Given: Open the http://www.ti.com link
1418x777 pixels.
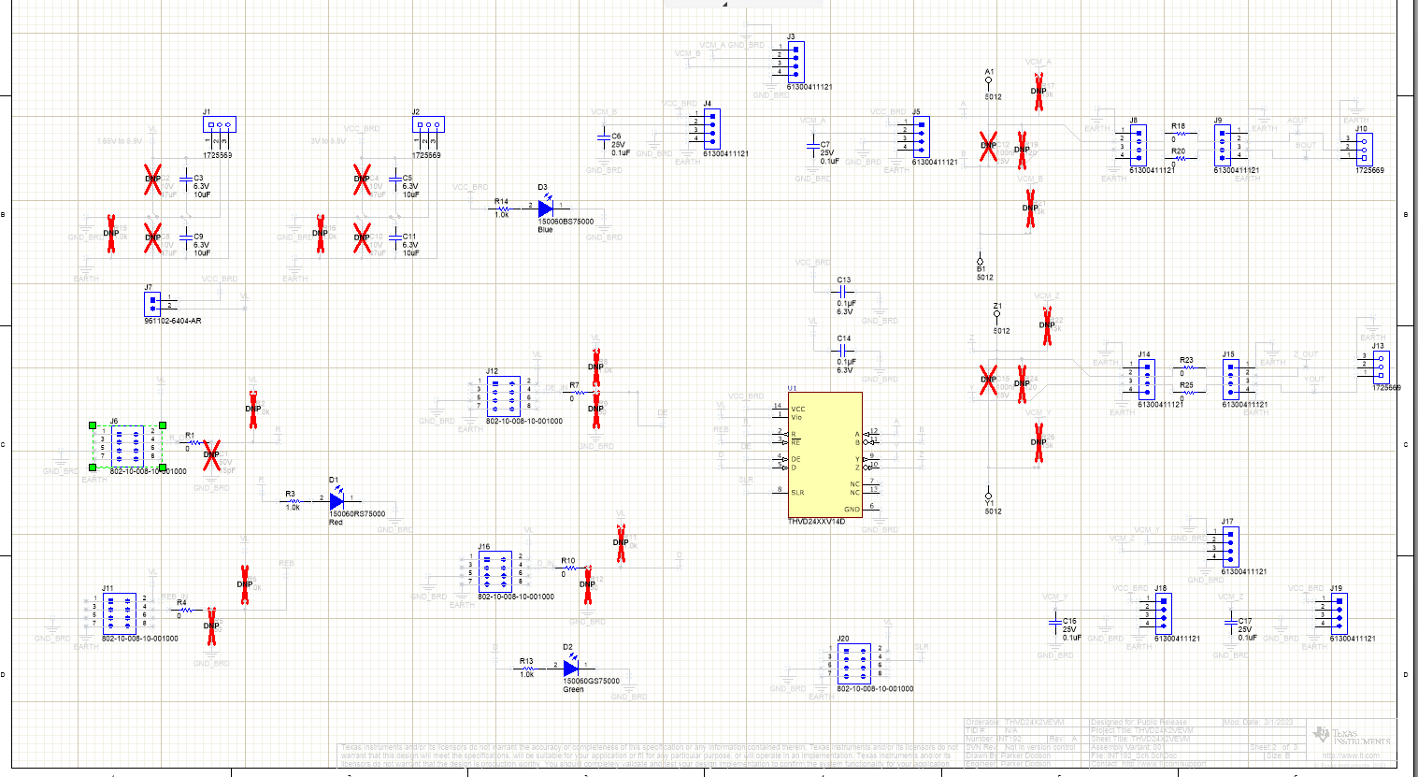Looking at the screenshot, I should [1349, 755].
